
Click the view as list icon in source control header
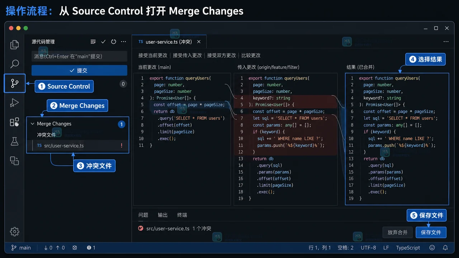pos(93,42)
